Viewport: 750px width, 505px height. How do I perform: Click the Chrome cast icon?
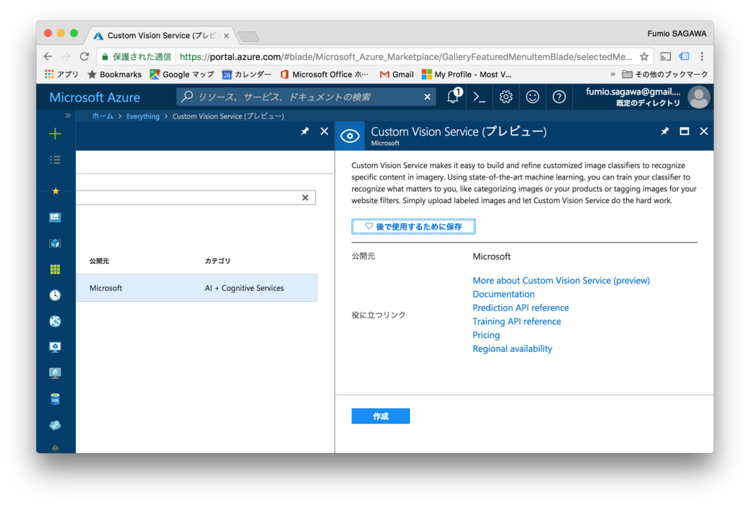[665, 56]
